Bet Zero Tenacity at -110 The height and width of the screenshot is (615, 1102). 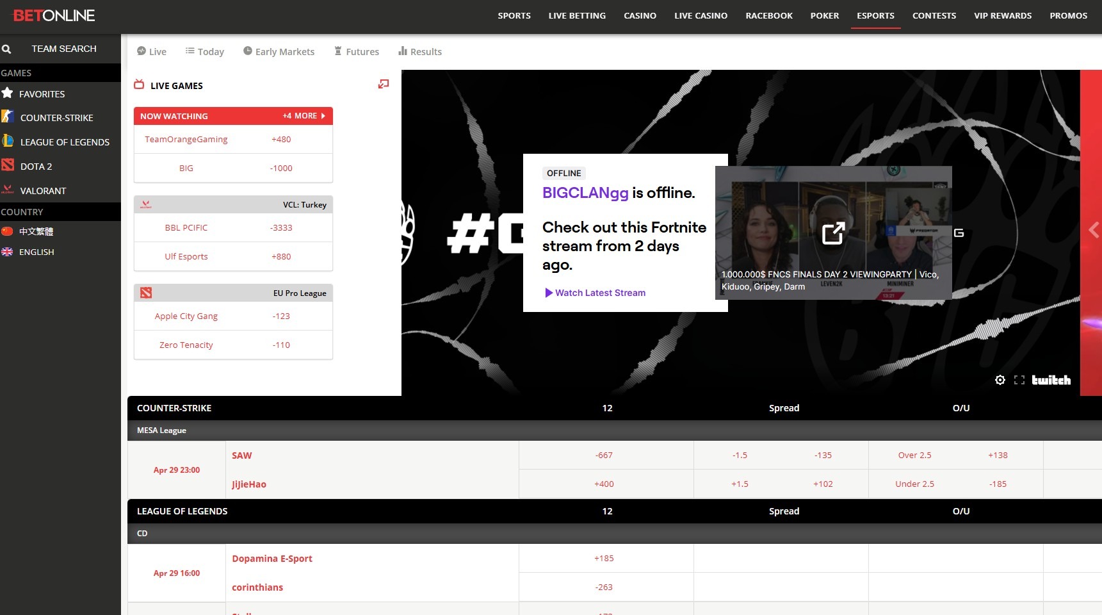[281, 345]
